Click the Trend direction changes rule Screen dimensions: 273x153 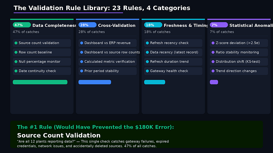pos(239,71)
